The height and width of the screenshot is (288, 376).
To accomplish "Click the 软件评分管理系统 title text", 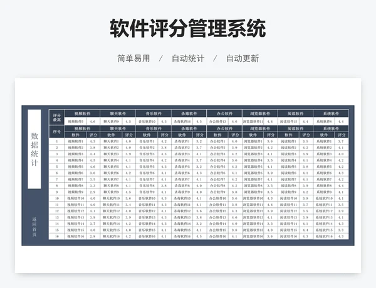I will pyautogui.click(x=188, y=28).
